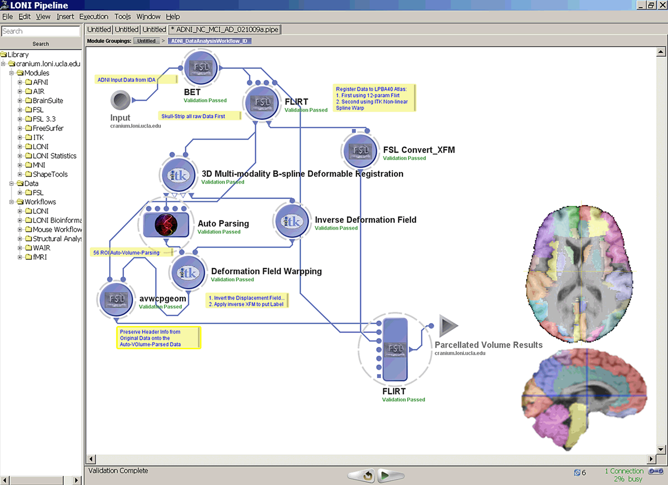Click the canvas vertical scrollbar down arrow
The width and height of the screenshot is (668, 485).
click(x=661, y=449)
